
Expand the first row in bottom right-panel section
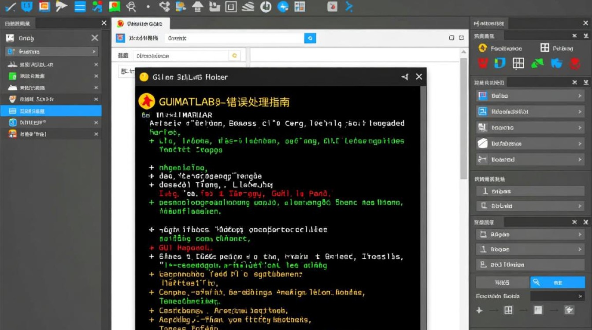(530, 235)
